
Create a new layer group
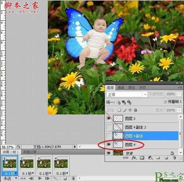coord(158,158)
